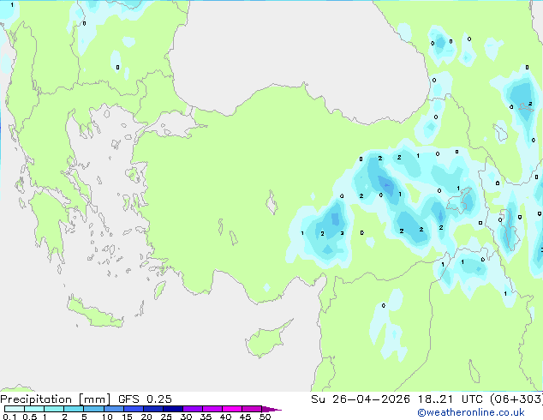Select the 35–40 mm legend color box
This screenshot has width=543, height=420.
212,409
